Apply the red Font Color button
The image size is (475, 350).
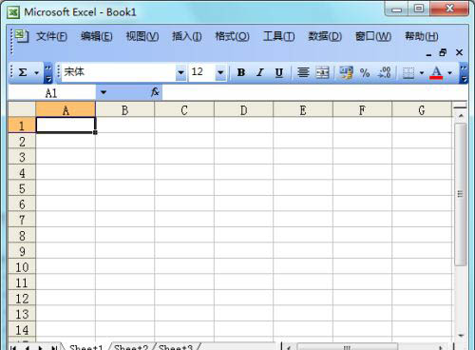coord(436,73)
